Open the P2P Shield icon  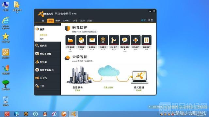click(x=114, y=40)
